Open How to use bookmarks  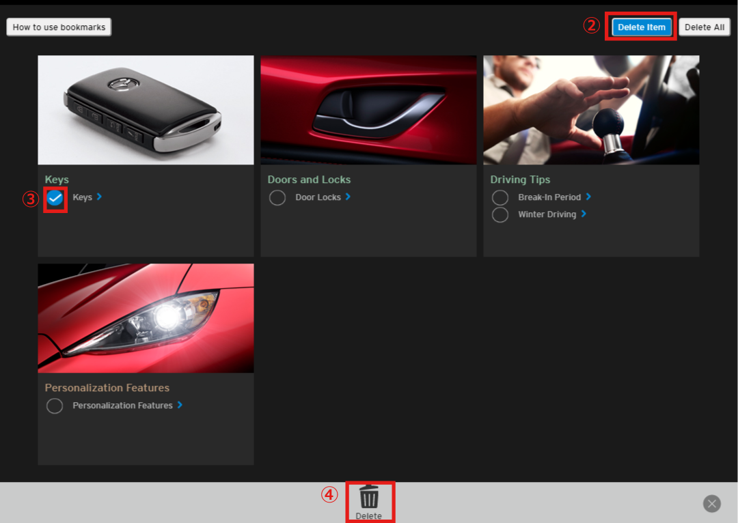pos(59,27)
